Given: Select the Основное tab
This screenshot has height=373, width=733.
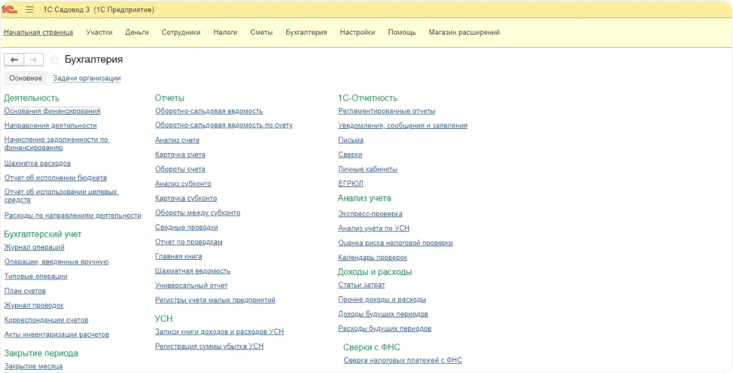Looking at the screenshot, I should point(26,78).
